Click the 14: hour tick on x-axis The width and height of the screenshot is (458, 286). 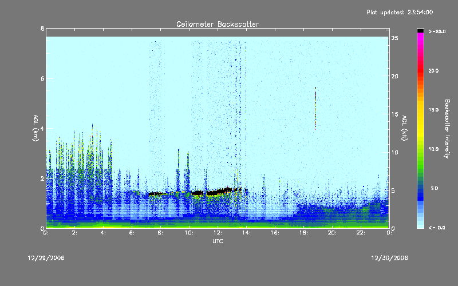(246, 233)
